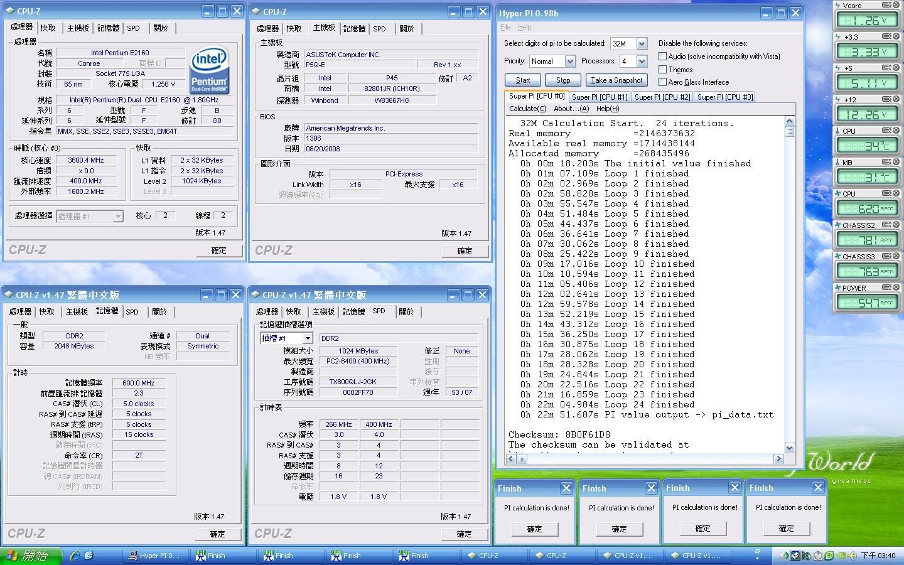Click the TX800QLJ-2GK part number field
Viewport: 904px width, 565px height.
[358, 382]
